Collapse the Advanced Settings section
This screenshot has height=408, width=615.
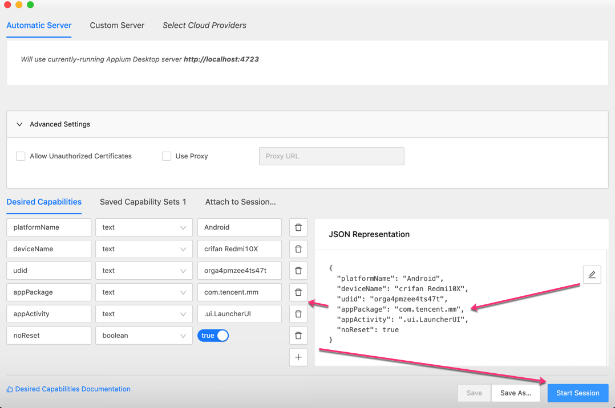pos(19,124)
